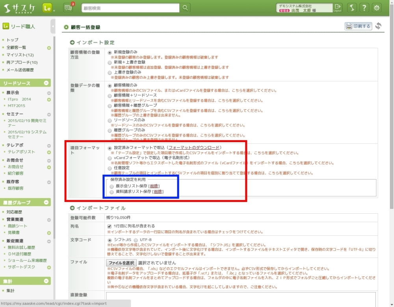
Task: Click the 顧客検索 search input field
Action: (131, 8)
